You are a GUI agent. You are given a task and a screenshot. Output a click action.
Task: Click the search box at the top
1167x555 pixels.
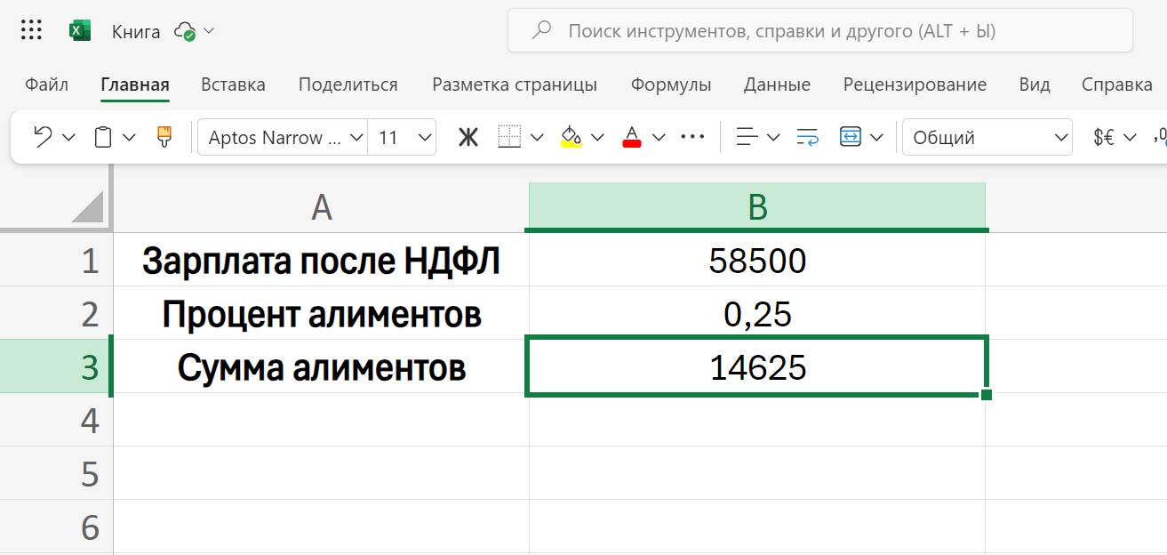click(x=818, y=29)
